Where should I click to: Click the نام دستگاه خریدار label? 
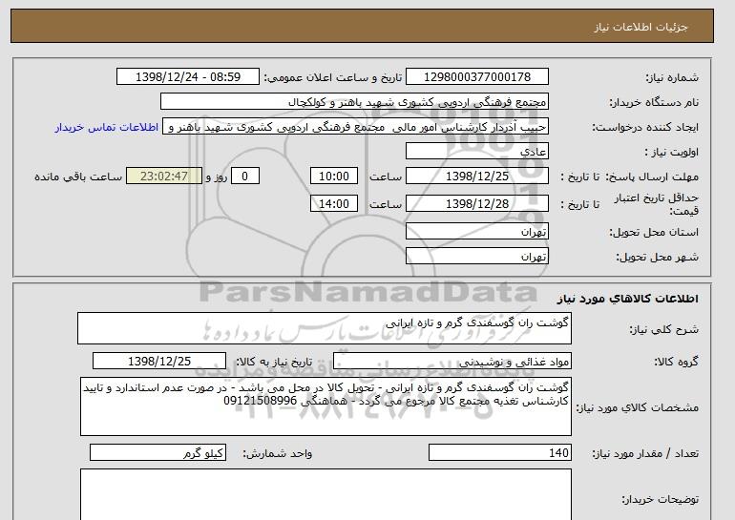coord(654,103)
